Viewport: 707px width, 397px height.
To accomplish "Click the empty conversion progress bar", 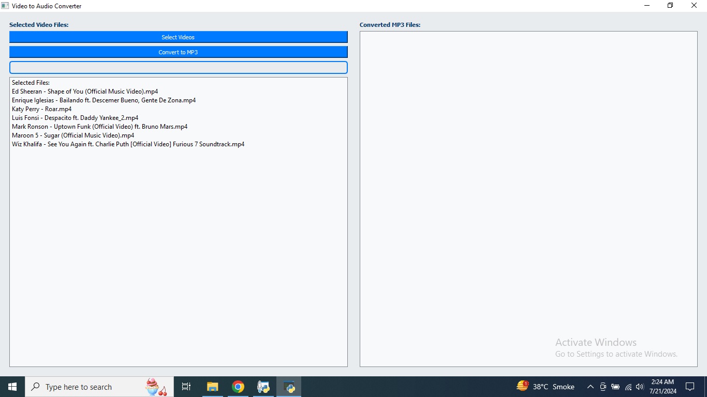I will click(178, 68).
